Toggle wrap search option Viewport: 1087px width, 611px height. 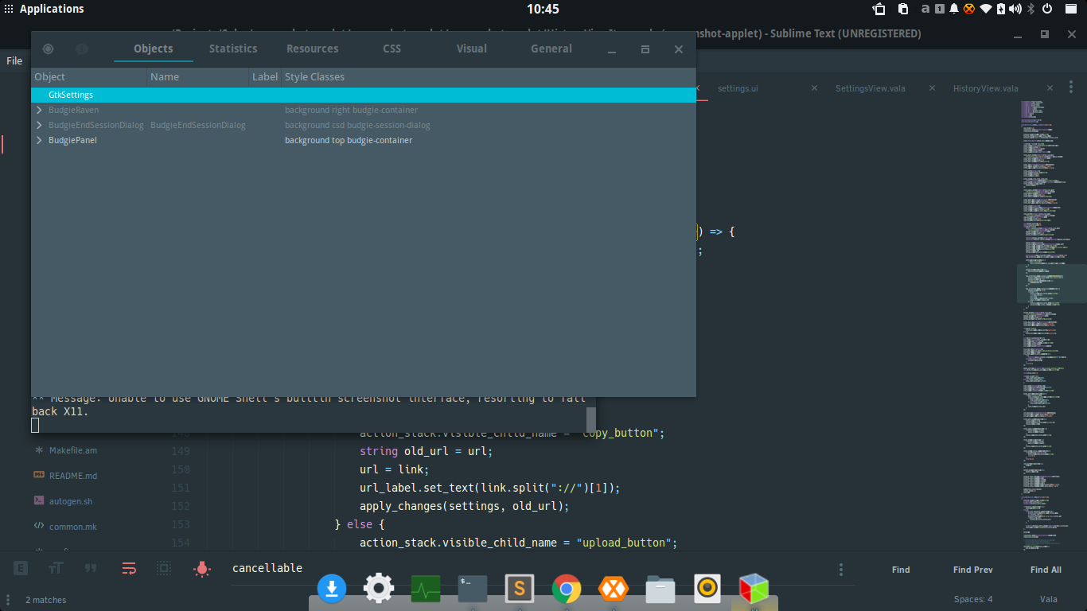[x=129, y=568]
